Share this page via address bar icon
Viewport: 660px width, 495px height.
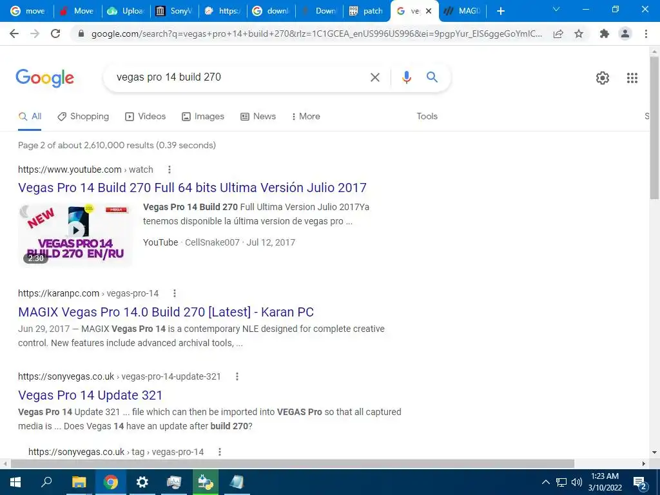pos(558,34)
